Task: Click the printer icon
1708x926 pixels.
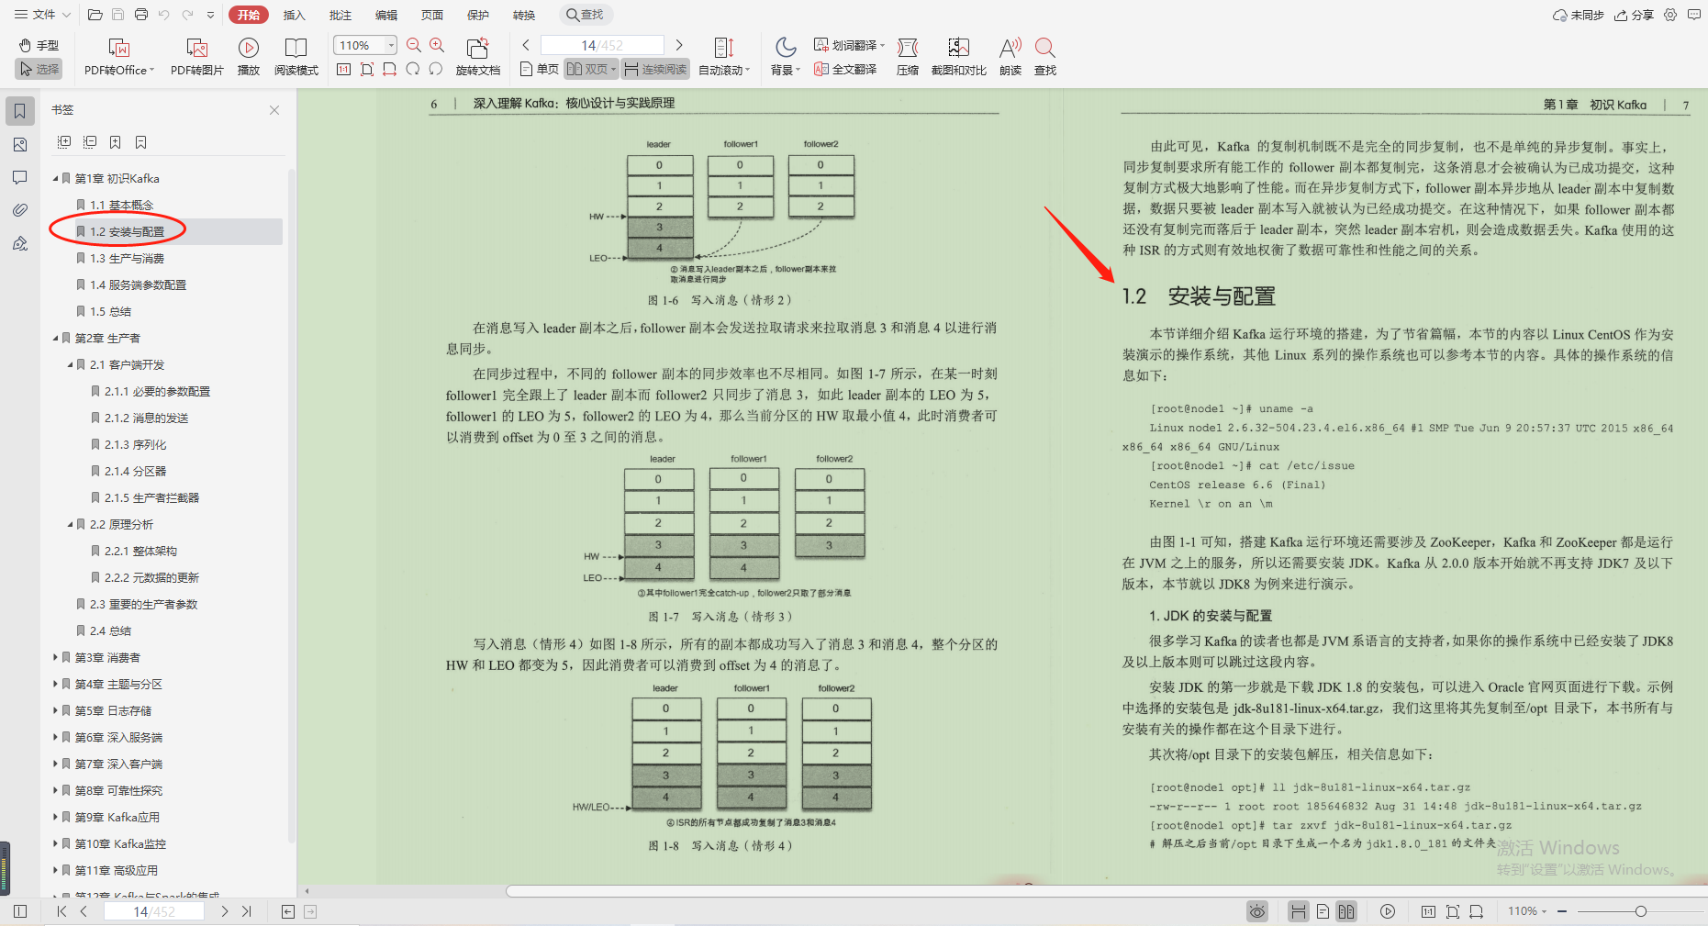Action: click(140, 15)
